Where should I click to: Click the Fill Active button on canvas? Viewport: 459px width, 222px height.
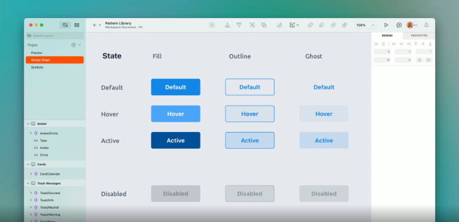pyautogui.click(x=176, y=141)
